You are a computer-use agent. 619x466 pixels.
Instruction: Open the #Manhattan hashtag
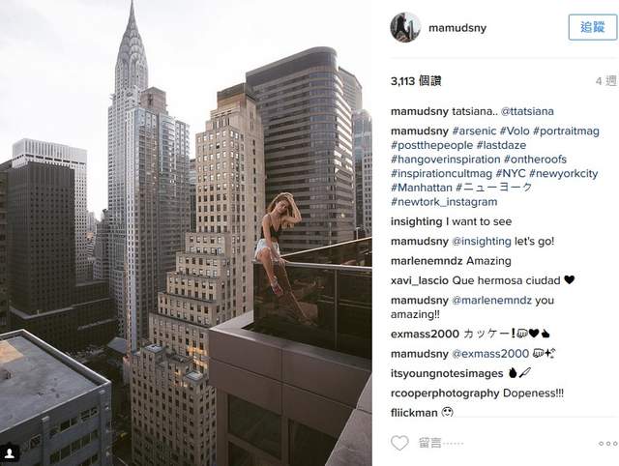point(422,188)
